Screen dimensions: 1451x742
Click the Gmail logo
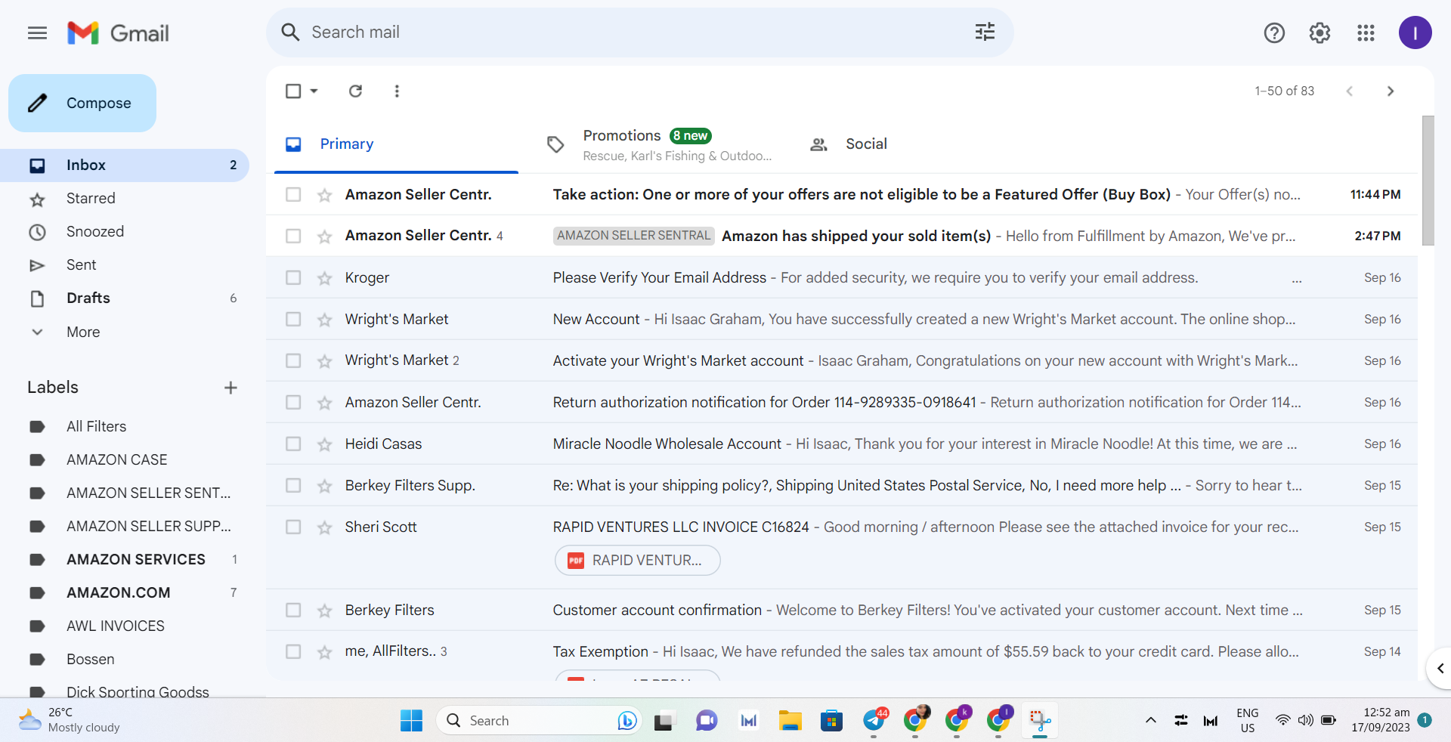[118, 32]
